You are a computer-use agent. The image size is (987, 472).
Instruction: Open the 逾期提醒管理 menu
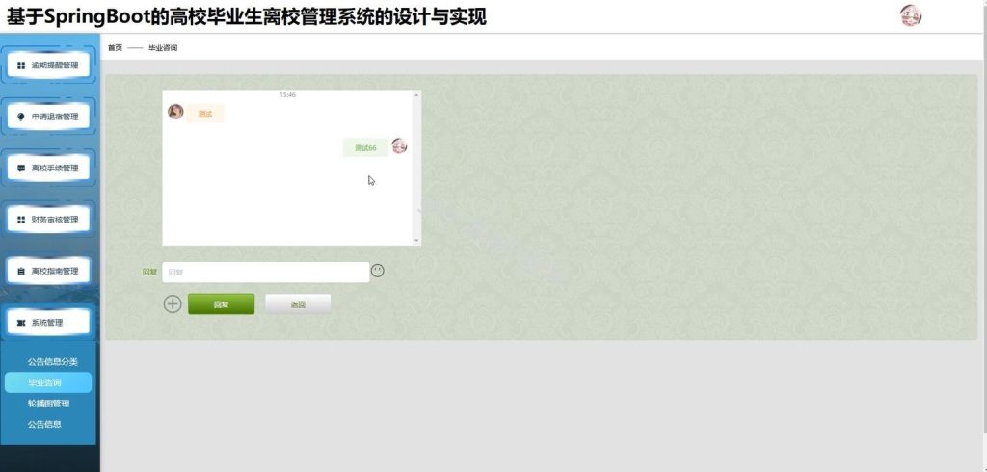pos(48,66)
